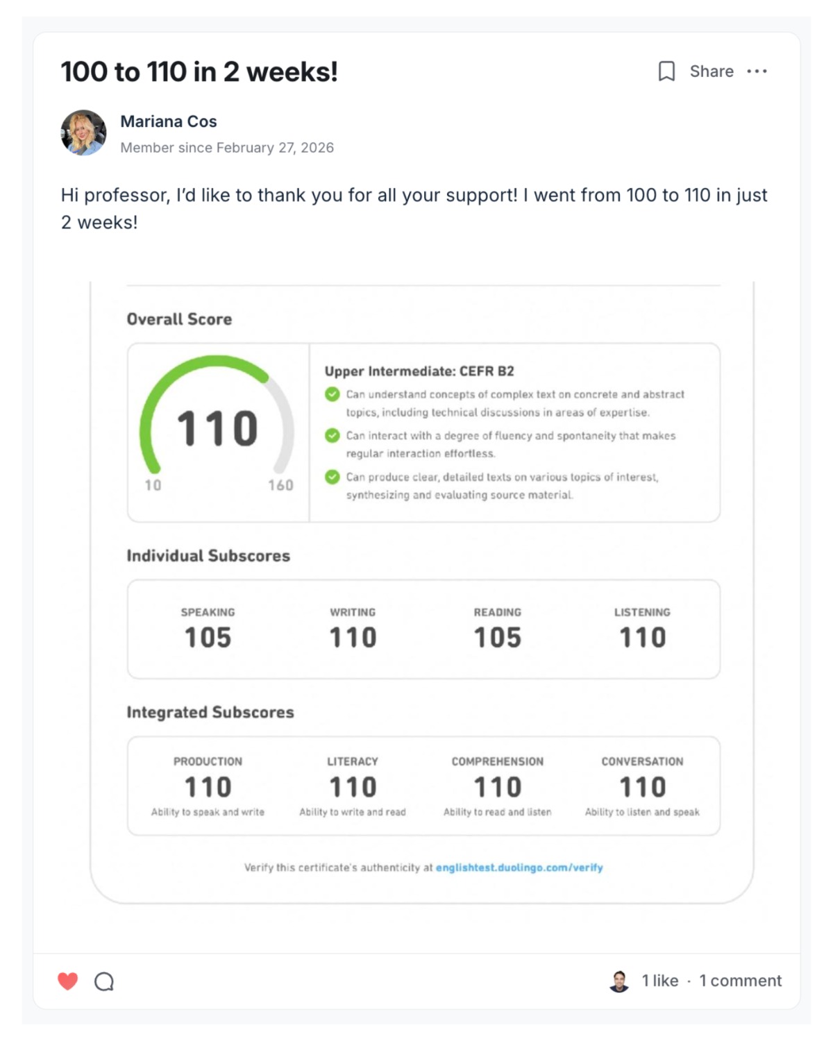View who liked via "1 like"
833x1041 pixels.
659,981
